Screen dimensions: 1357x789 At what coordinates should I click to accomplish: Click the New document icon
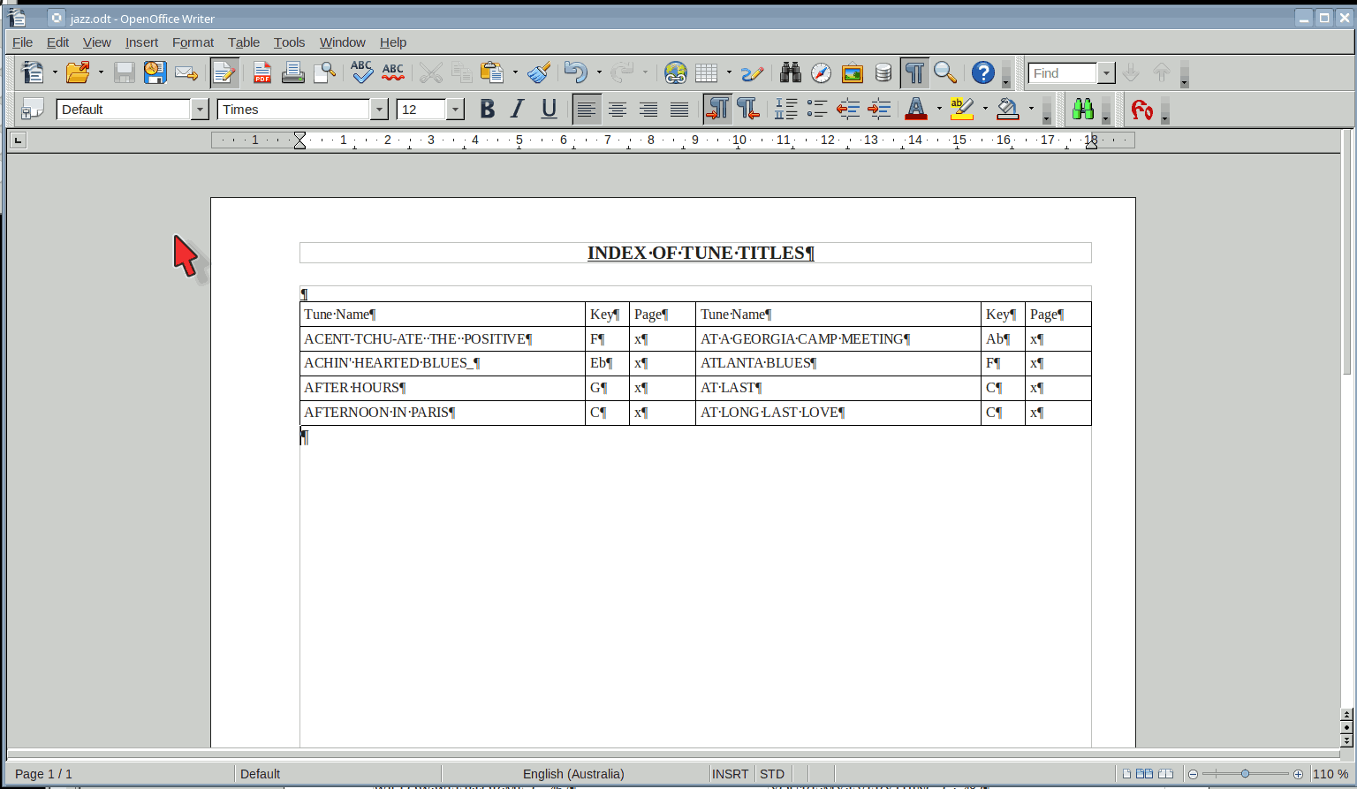tap(33, 72)
